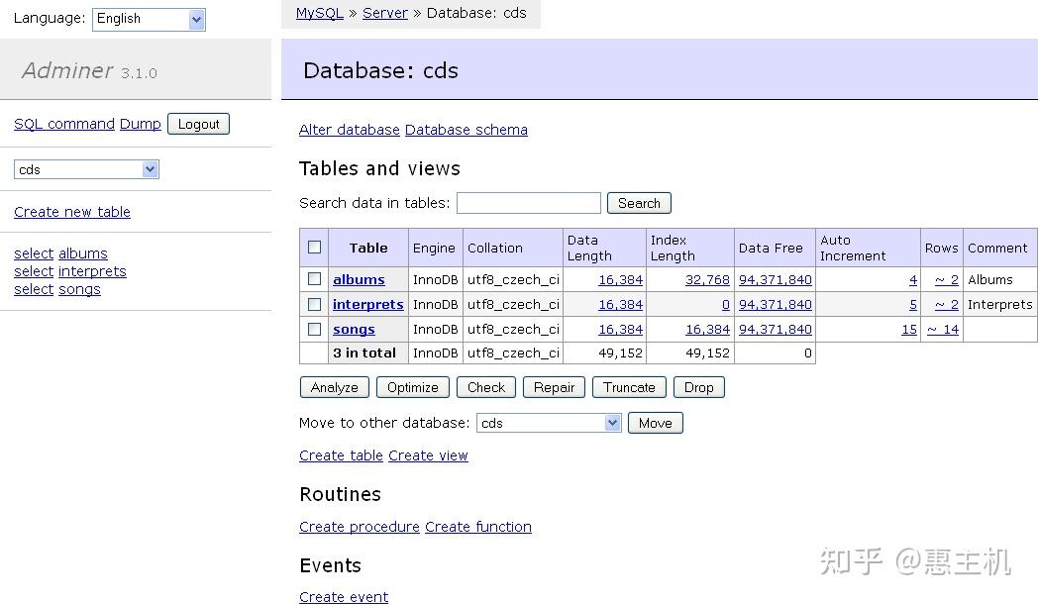The width and height of the screenshot is (1038, 604).
Task: Open the Dump page
Action: 140,123
